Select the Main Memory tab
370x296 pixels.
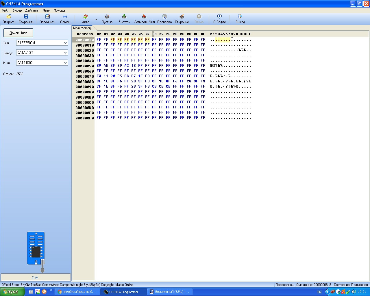coord(82,28)
